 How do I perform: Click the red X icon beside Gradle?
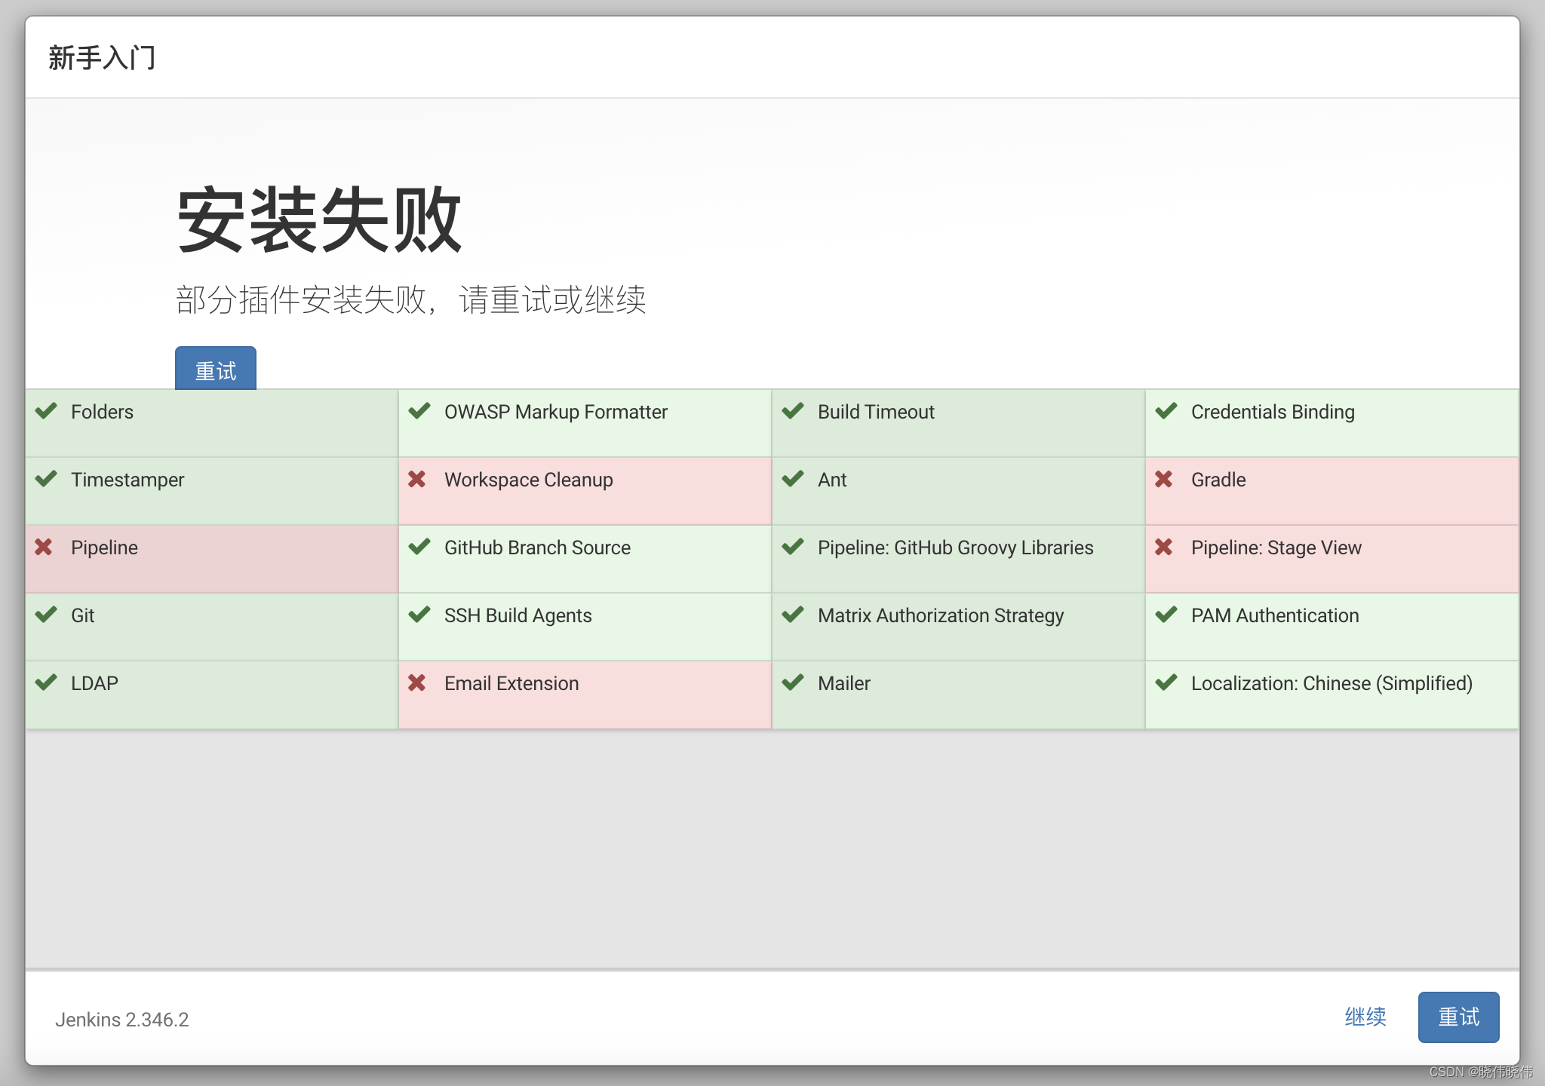click(x=1164, y=480)
